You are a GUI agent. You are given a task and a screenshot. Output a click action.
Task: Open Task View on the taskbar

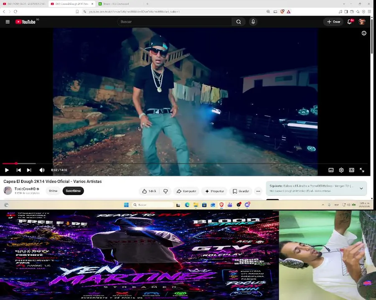click(x=178, y=205)
